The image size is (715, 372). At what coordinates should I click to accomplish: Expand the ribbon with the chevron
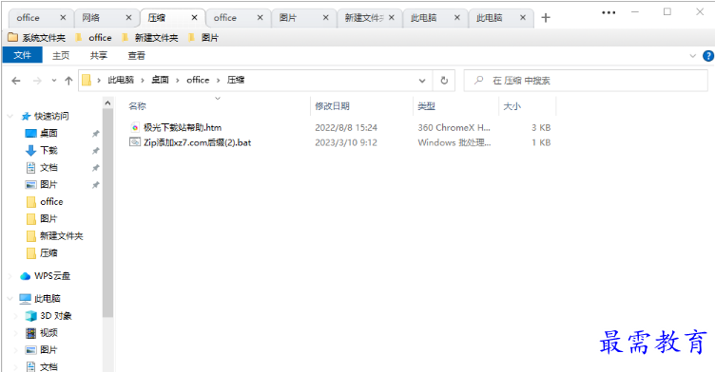[692, 56]
